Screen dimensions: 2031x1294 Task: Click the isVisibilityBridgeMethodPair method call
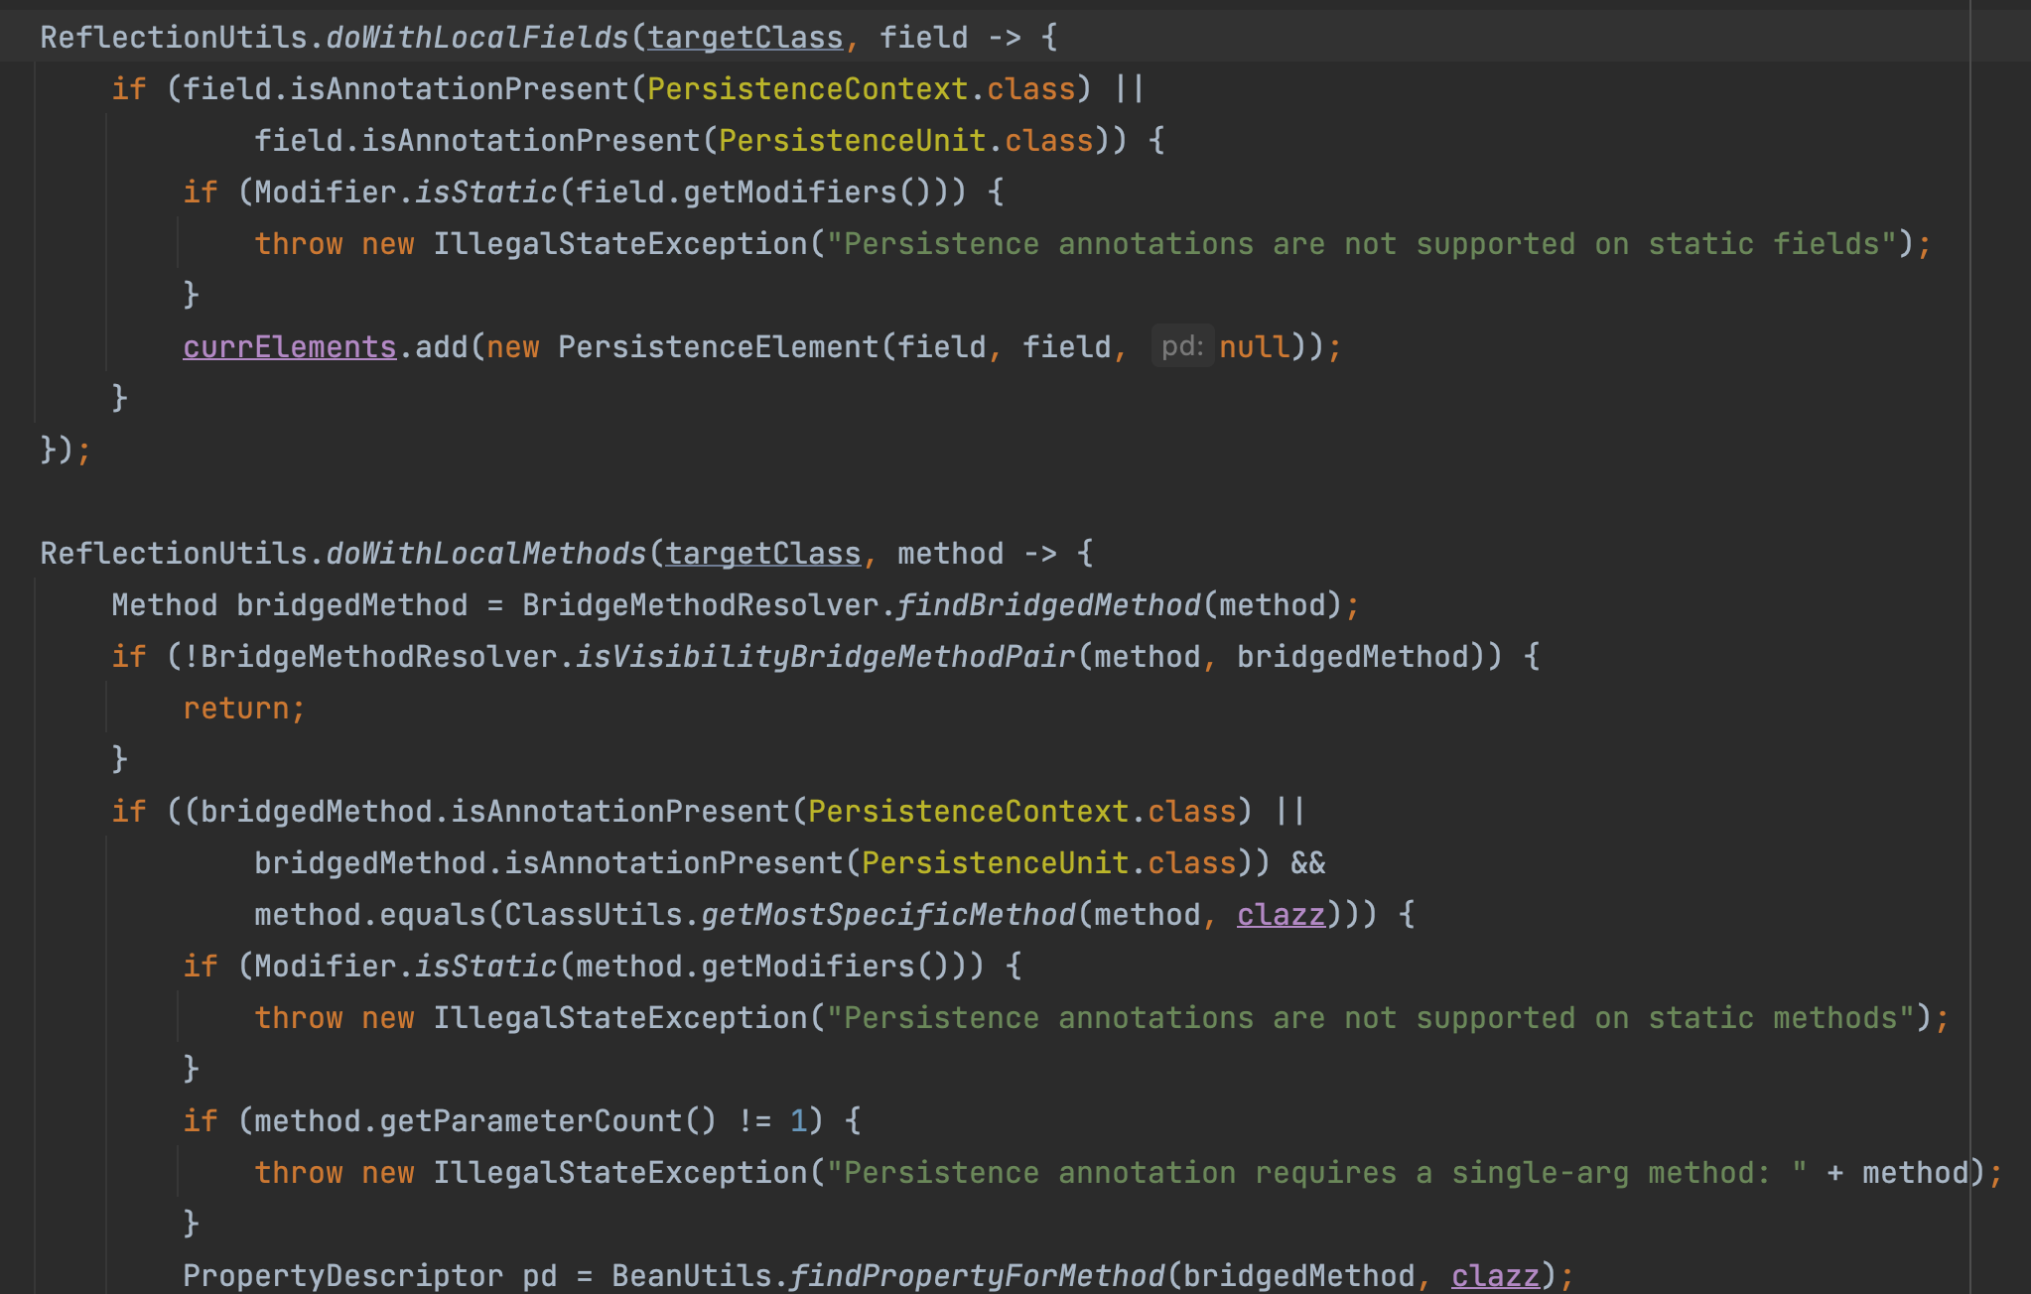coord(825,656)
